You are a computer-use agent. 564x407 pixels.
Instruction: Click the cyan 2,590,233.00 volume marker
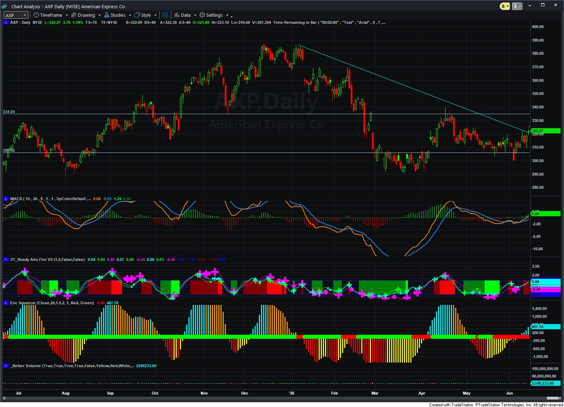[x=546, y=383]
